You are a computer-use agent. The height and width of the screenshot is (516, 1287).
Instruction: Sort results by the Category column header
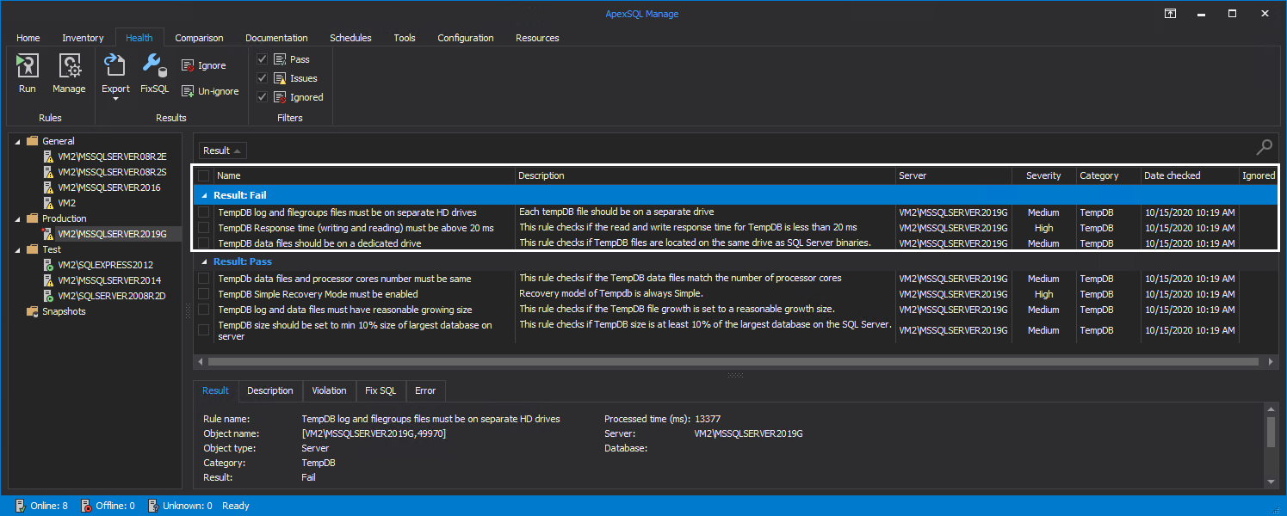click(x=1108, y=175)
